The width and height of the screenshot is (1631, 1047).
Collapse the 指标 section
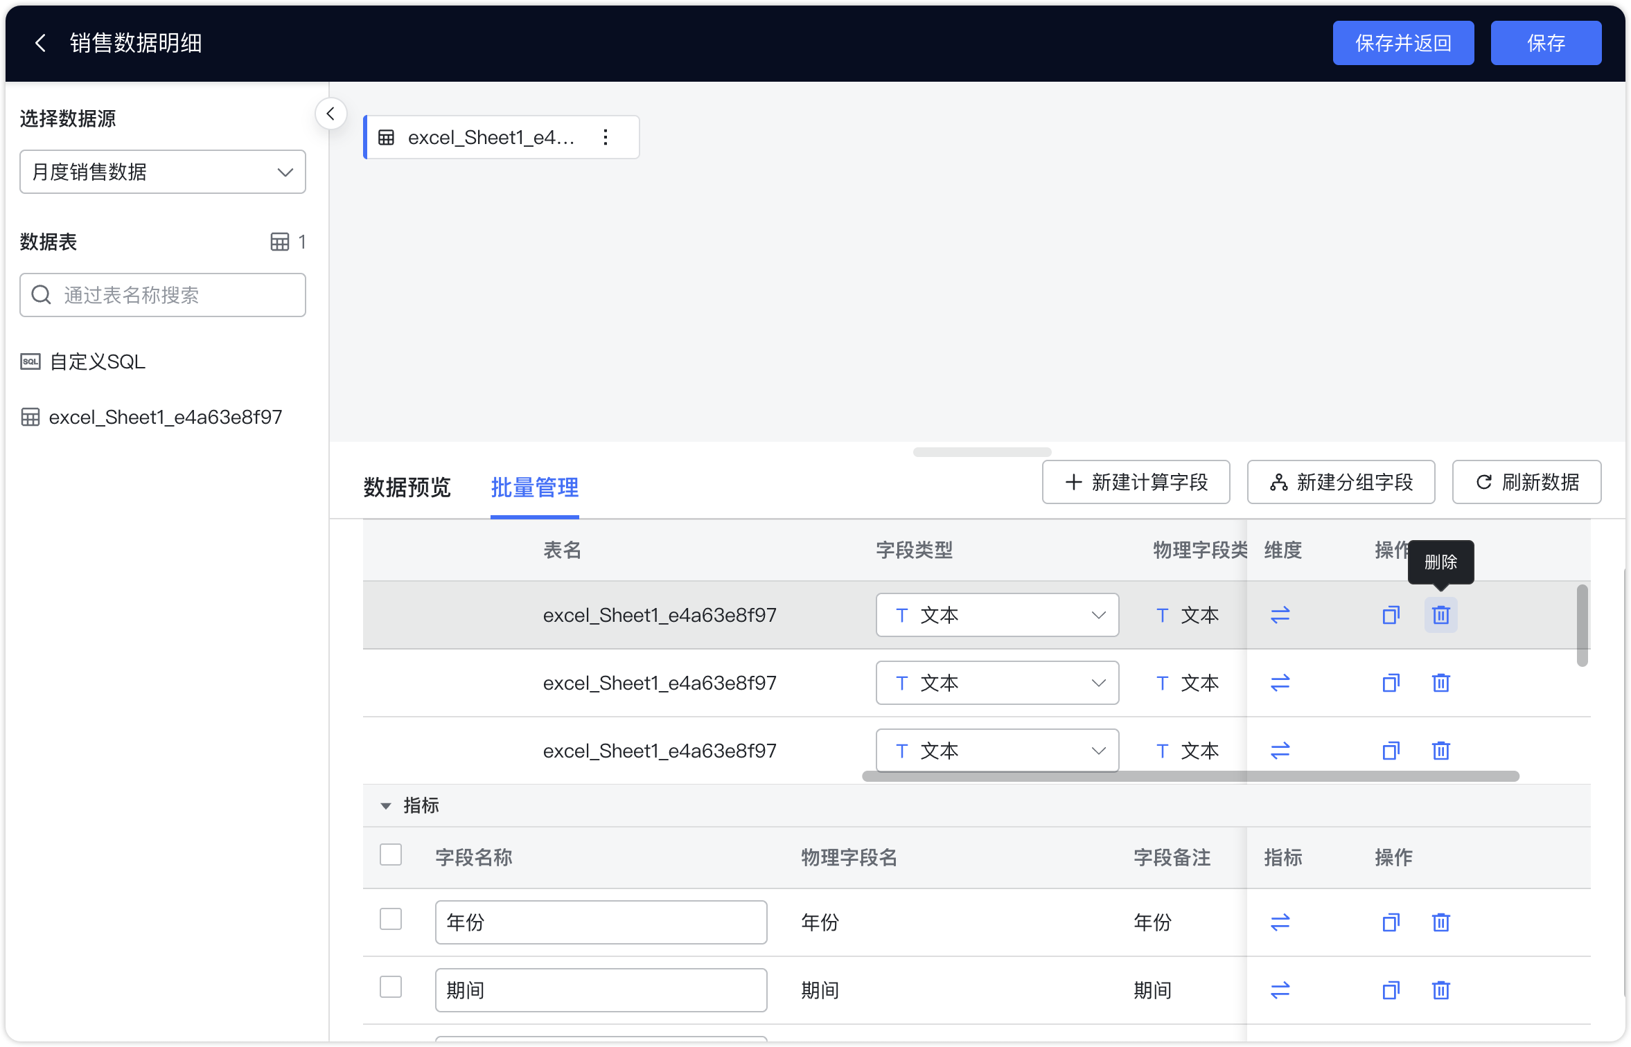click(386, 806)
